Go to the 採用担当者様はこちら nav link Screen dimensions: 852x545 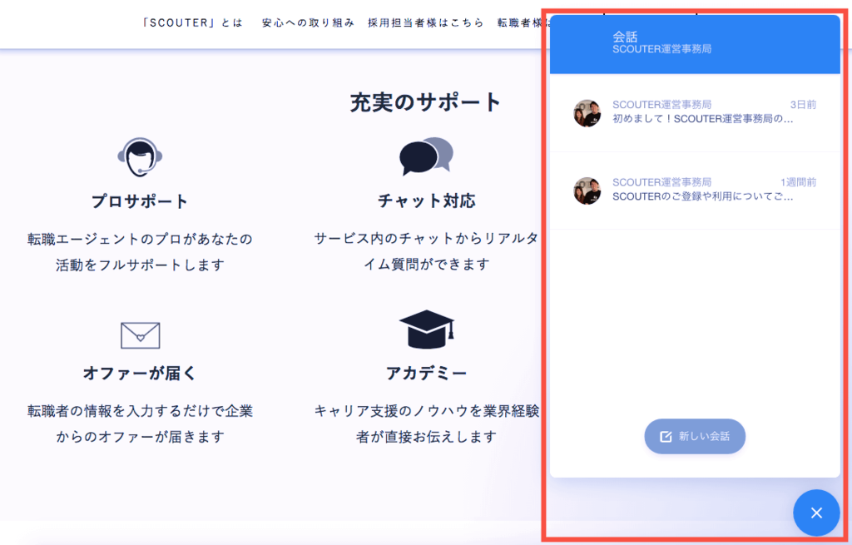coord(425,22)
